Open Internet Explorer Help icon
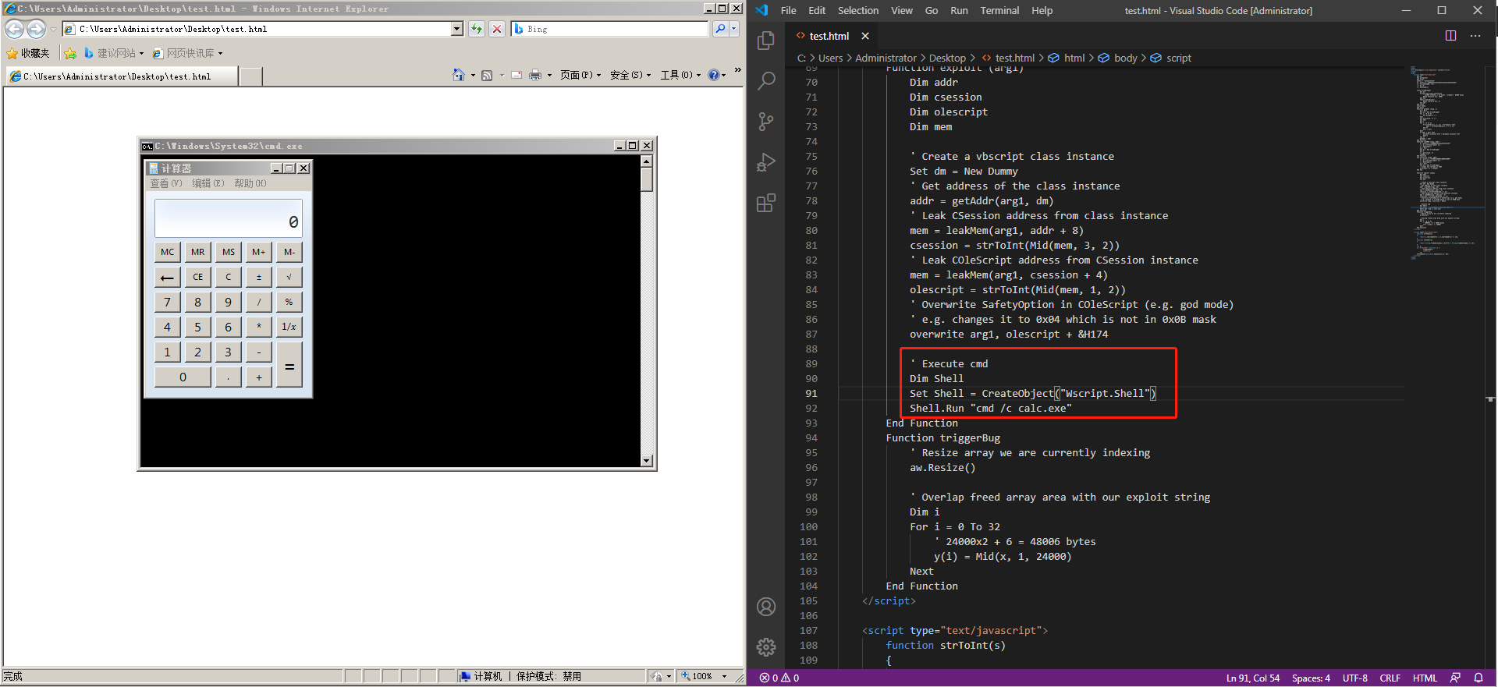This screenshot has height=687, width=1498. coord(713,75)
